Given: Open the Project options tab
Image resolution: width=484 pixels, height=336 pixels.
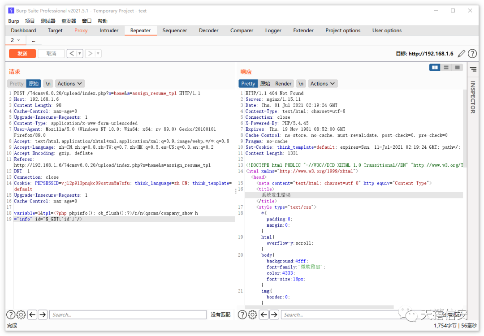Looking at the screenshot, I should [343, 30].
